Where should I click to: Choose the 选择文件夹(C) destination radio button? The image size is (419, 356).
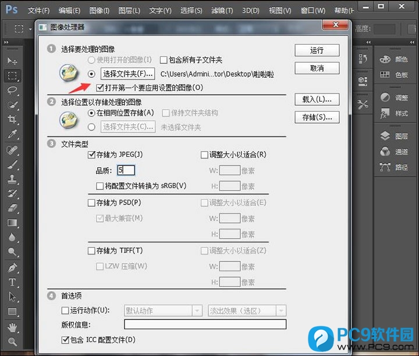(91, 127)
